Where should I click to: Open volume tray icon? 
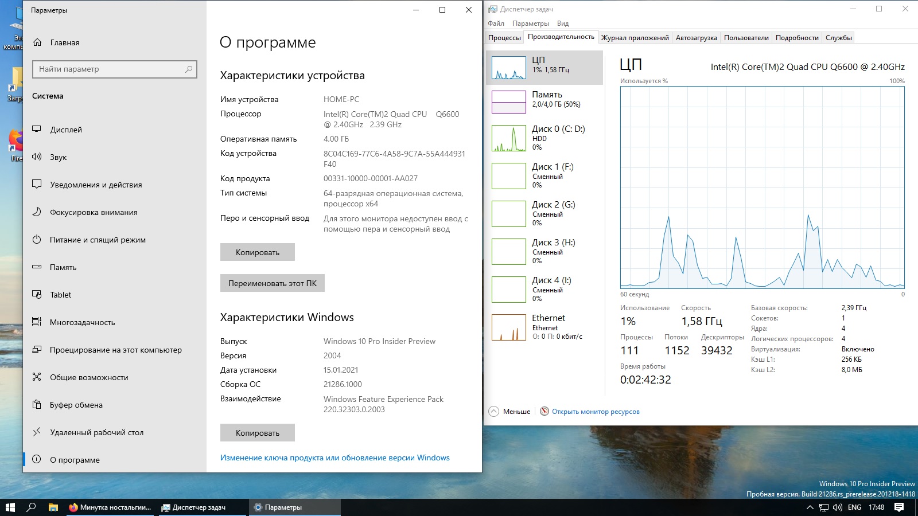(838, 507)
